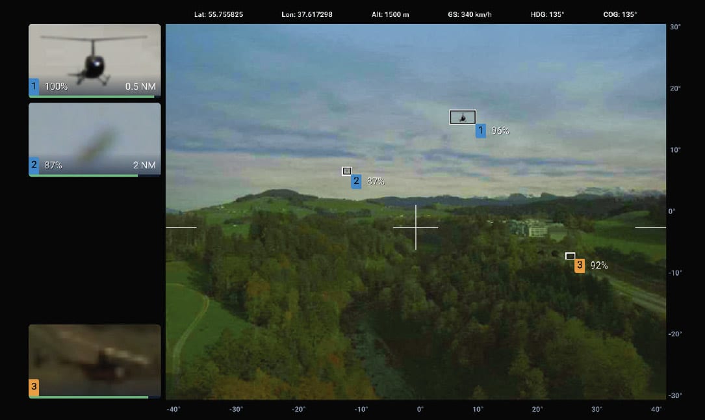Open target 3 thumbnail at bottom

point(94,361)
